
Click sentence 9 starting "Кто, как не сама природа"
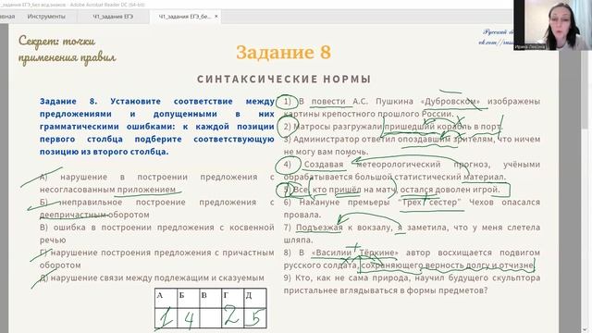(412, 284)
